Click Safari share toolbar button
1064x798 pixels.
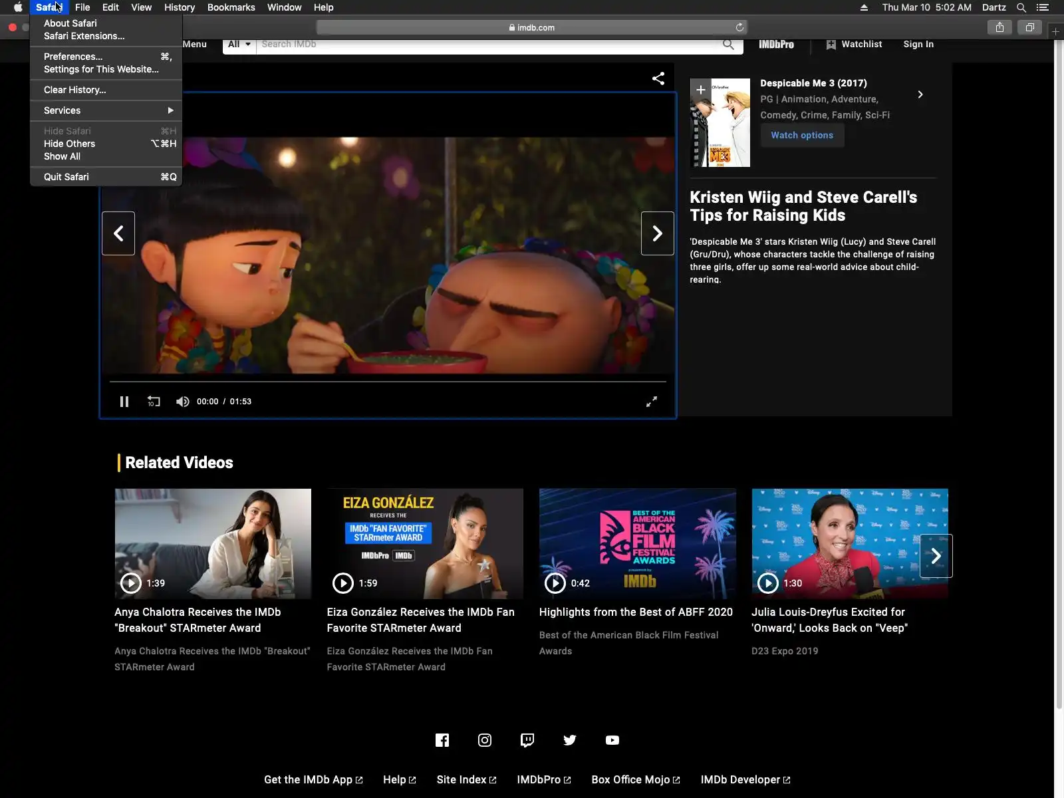pyautogui.click(x=999, y=27)
